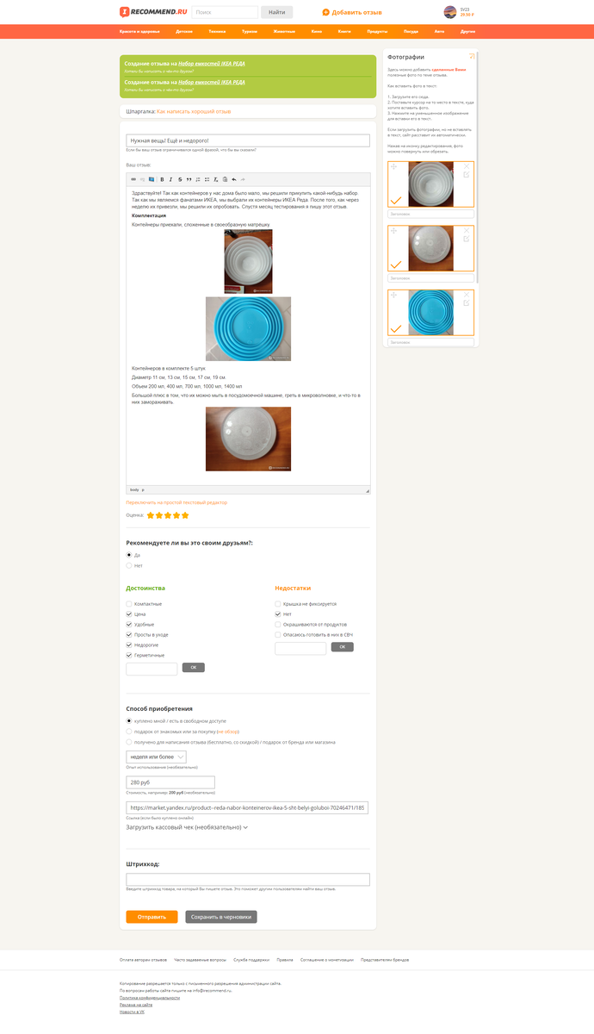Toggle bold formatting in the review editor
This screenshot has width=594, height=1034.
tap(162, 179)
